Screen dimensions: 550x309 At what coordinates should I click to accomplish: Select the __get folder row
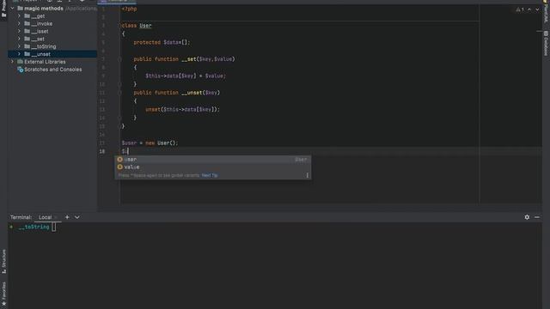point(52,15)
